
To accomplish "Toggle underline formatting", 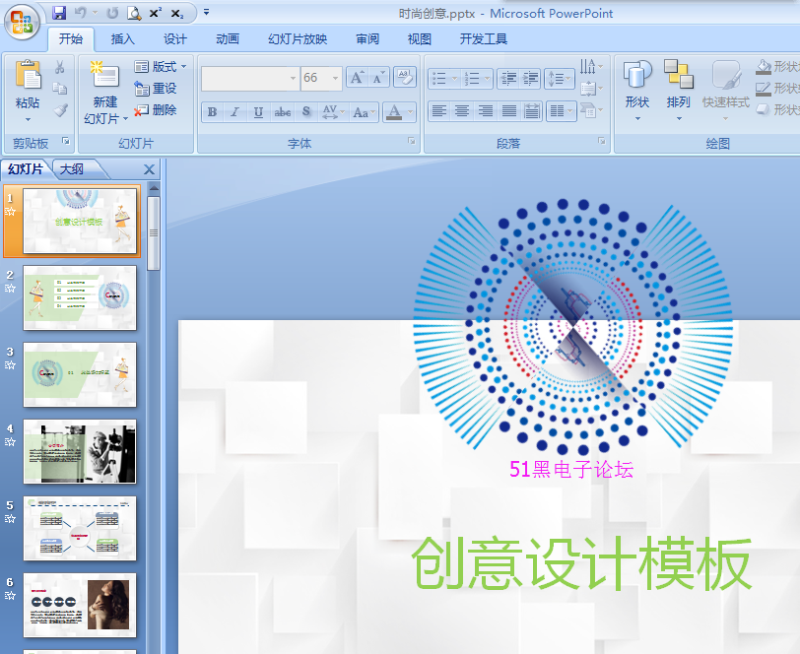I will (259, 112).
